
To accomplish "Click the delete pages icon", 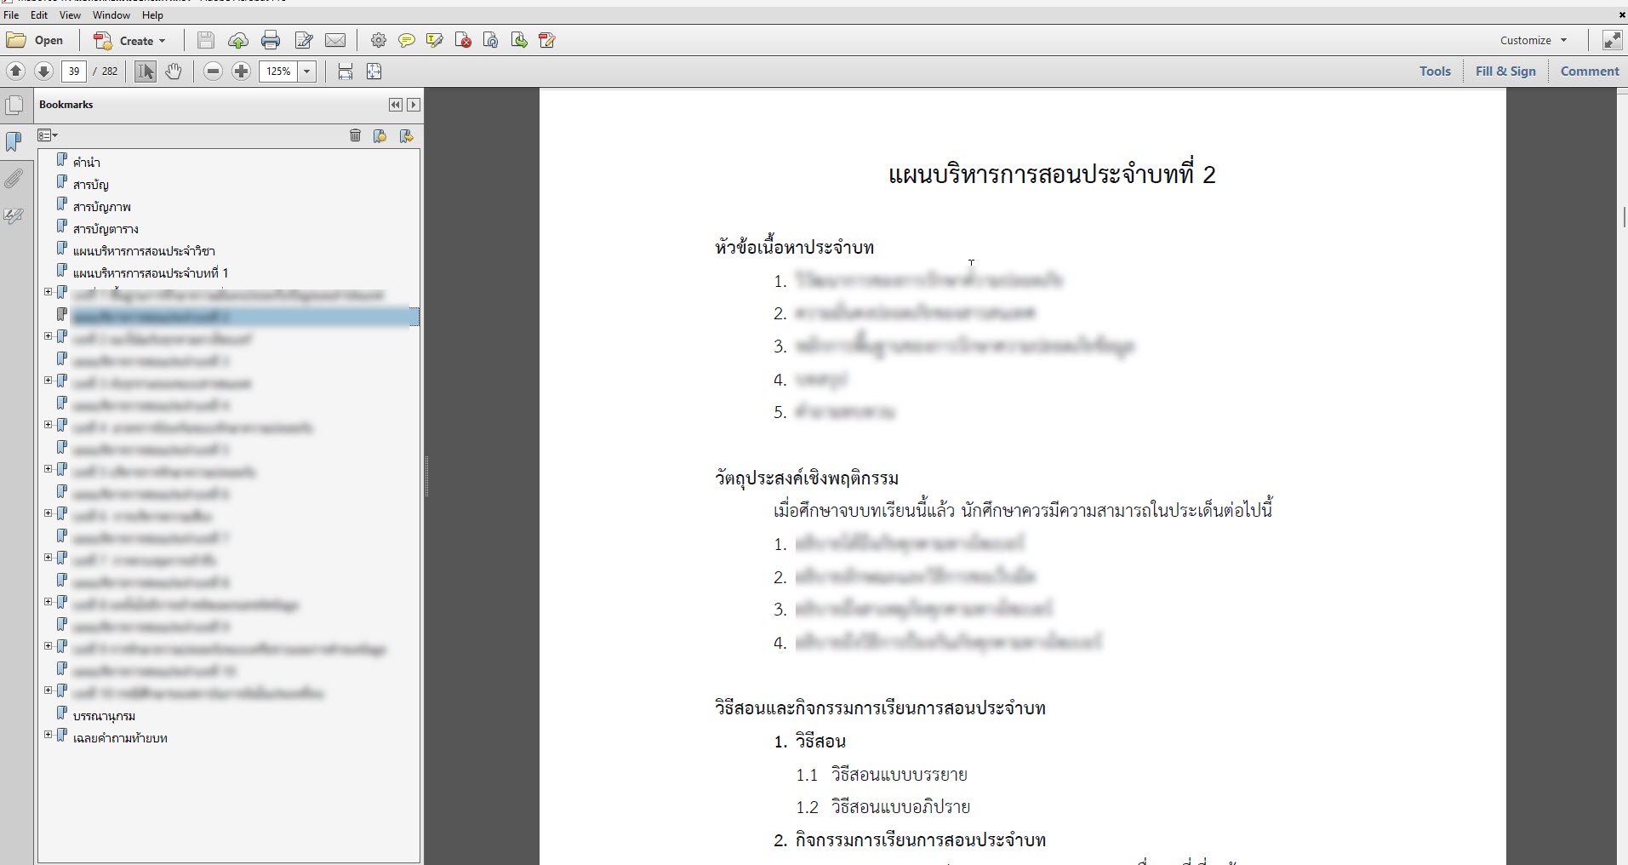I will point(463,40).
